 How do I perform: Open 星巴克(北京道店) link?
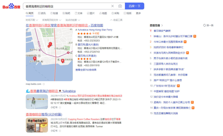tap(87, 56)
